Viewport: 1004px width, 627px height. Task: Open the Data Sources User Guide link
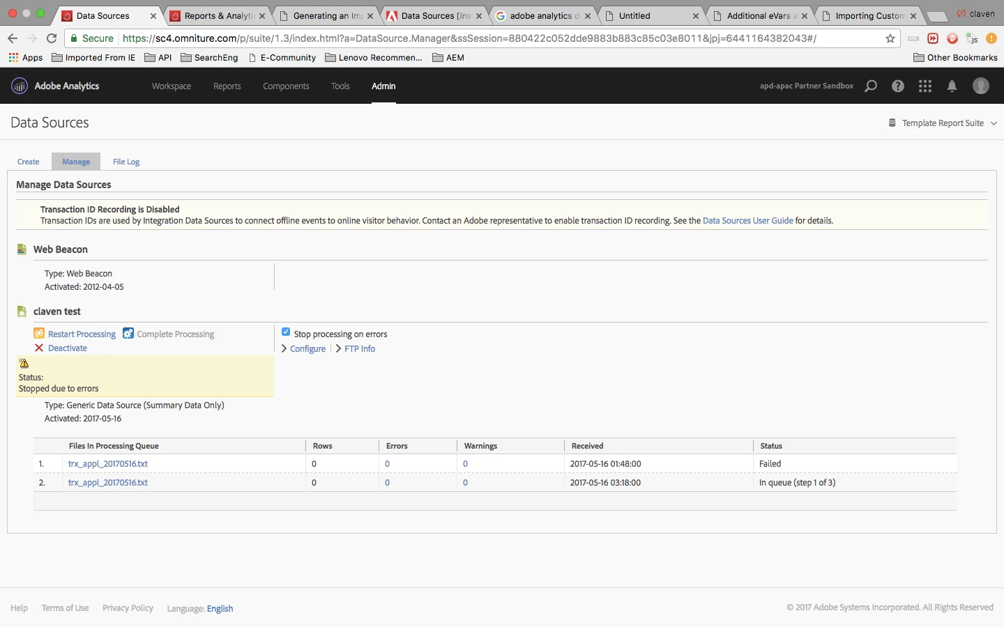point(747,220)
